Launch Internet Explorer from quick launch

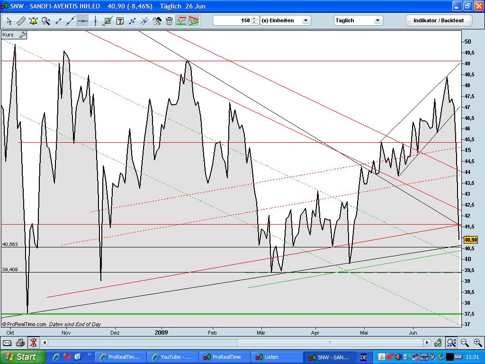(56, 357)
